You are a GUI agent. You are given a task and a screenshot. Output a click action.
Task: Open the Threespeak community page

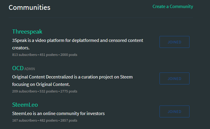point(27,32)
